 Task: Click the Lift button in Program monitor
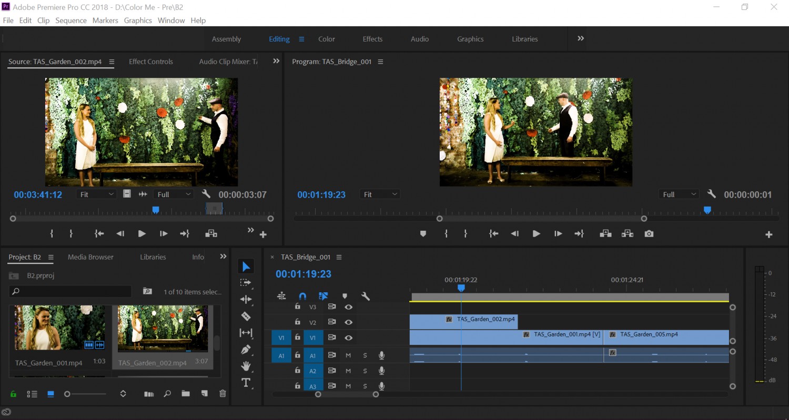605,234
